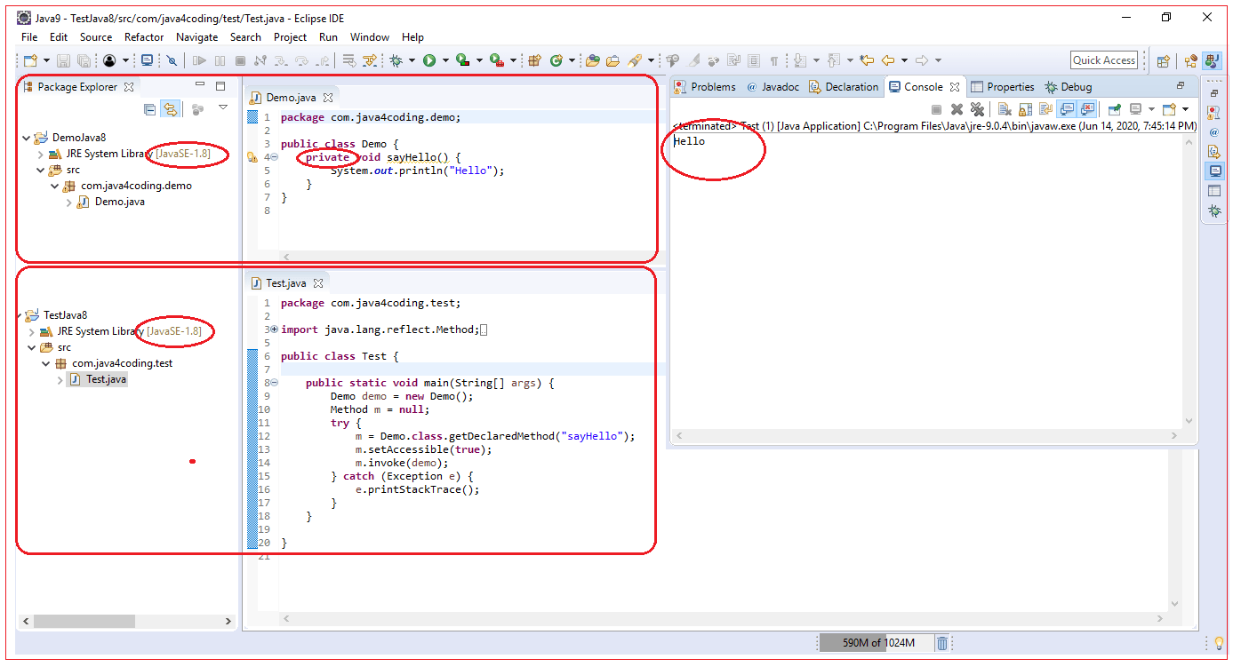Save the current file with Save icon
1233x667 pixels.
click(62, 60)
